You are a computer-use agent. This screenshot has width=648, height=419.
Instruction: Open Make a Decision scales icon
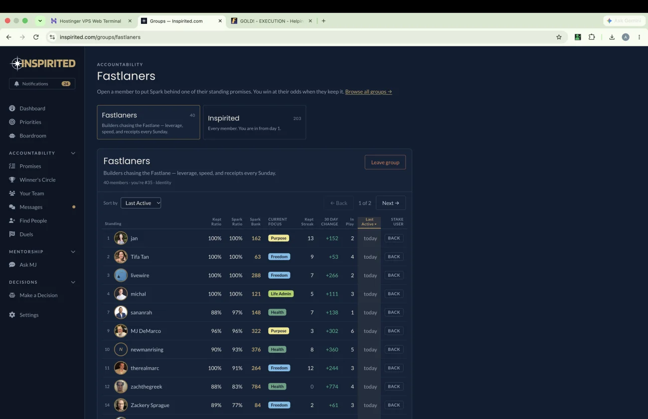click(x=12, y=295)
